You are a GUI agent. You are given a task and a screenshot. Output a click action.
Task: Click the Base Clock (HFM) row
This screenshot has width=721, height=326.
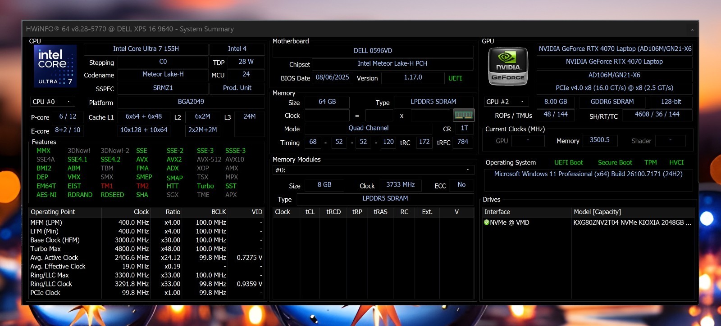146,240
